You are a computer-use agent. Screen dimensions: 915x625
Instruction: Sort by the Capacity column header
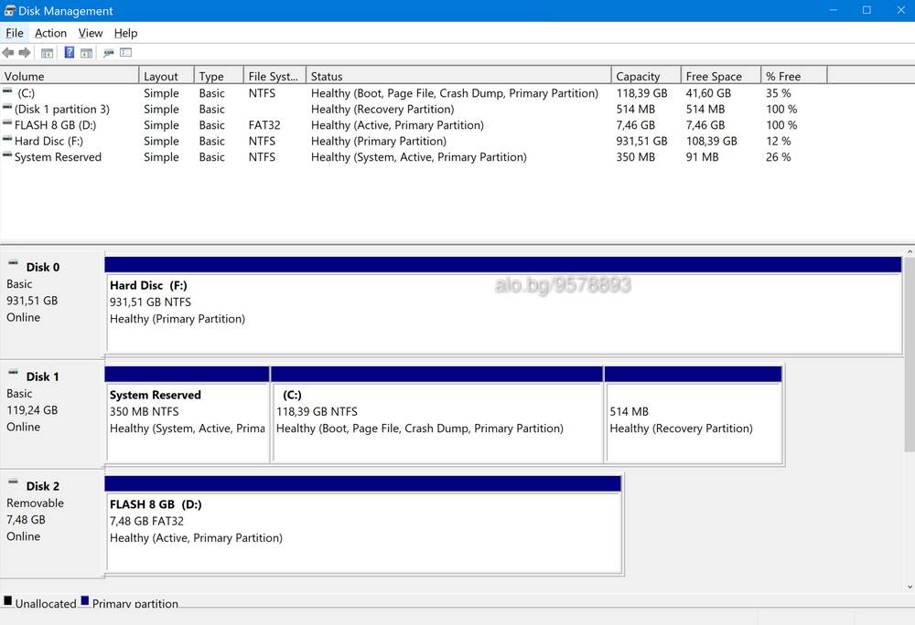click(x=647, y=76)
